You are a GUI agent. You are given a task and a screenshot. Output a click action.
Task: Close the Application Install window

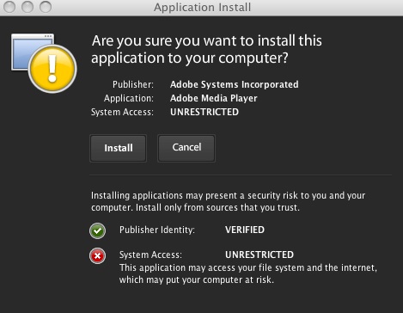(9, 7)
